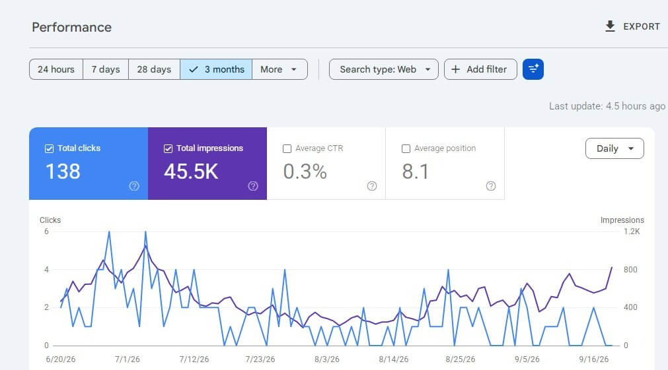Open the Daily granularity dropdown

pyautogui.click(x=614, y=148)
